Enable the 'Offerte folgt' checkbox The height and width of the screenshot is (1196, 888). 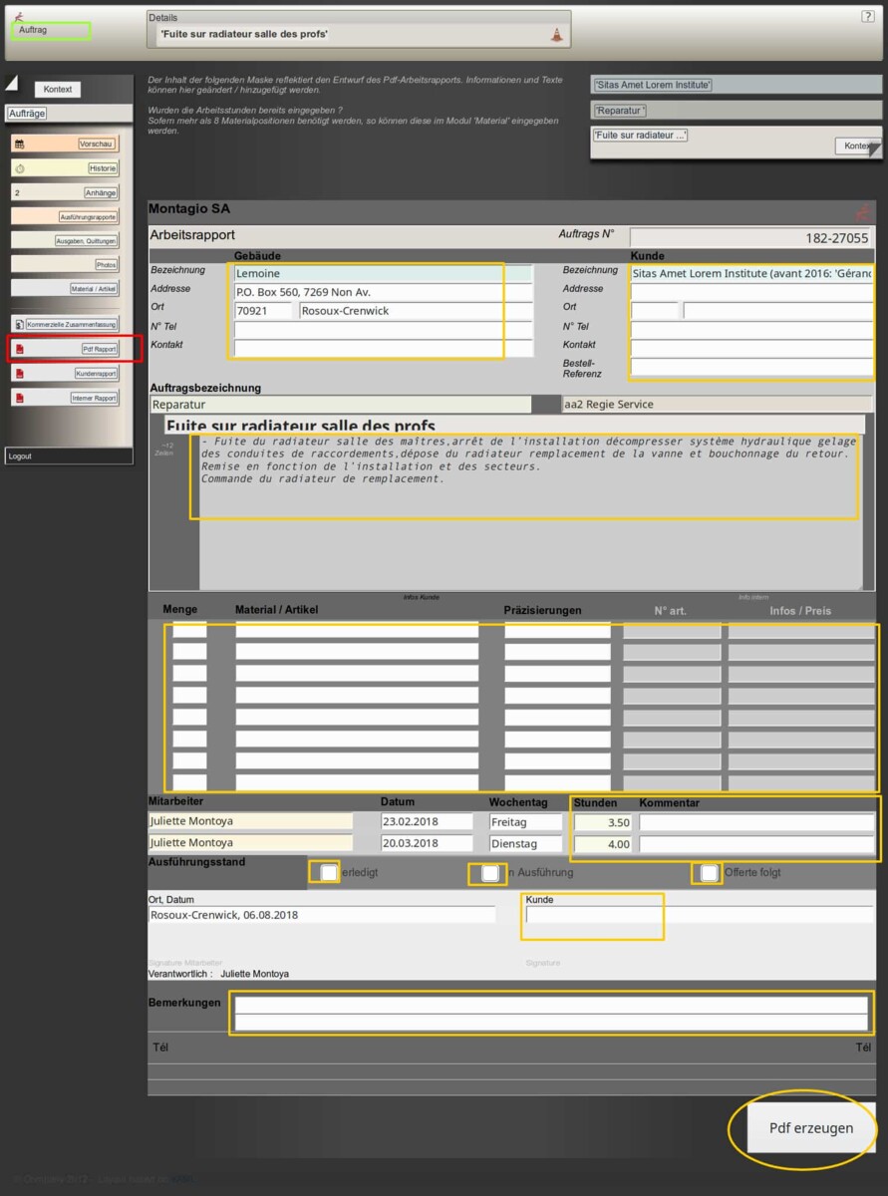pyautogui.click(x=709, y=873)
